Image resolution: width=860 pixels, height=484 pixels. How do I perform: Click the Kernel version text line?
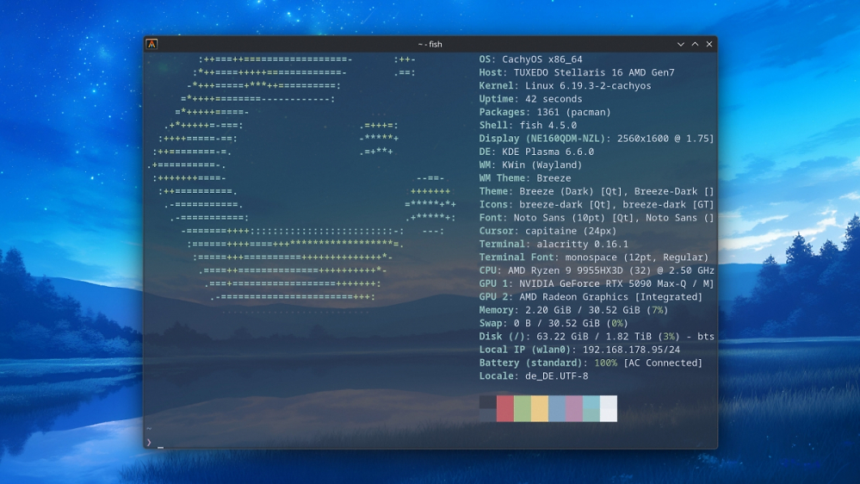tap(565, 85)
